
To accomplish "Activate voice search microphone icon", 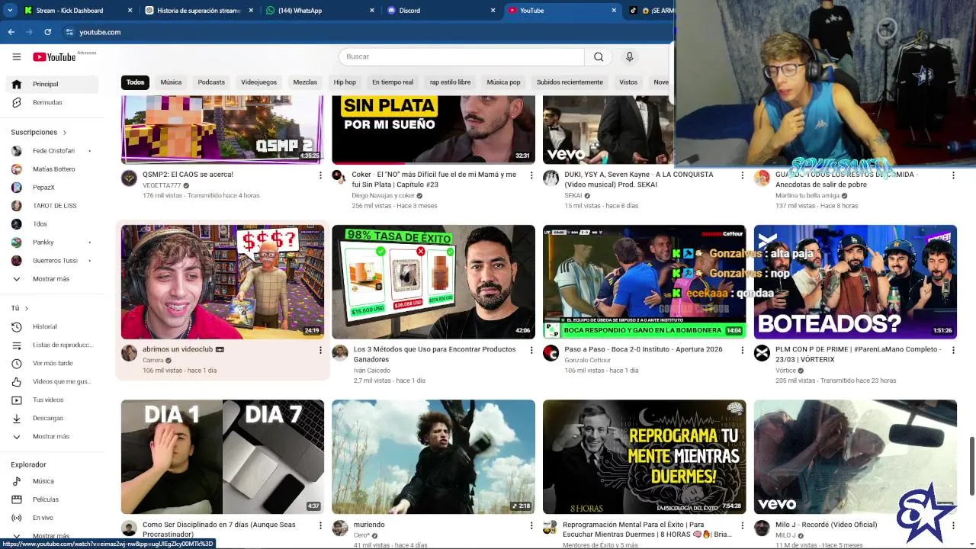I will pyautogui.click(x=629, y=56).
